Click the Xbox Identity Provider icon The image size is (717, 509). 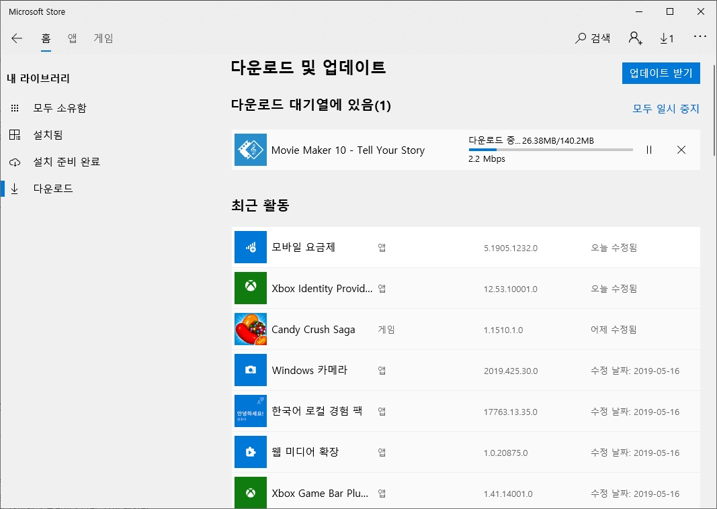(x=251, y=288)
